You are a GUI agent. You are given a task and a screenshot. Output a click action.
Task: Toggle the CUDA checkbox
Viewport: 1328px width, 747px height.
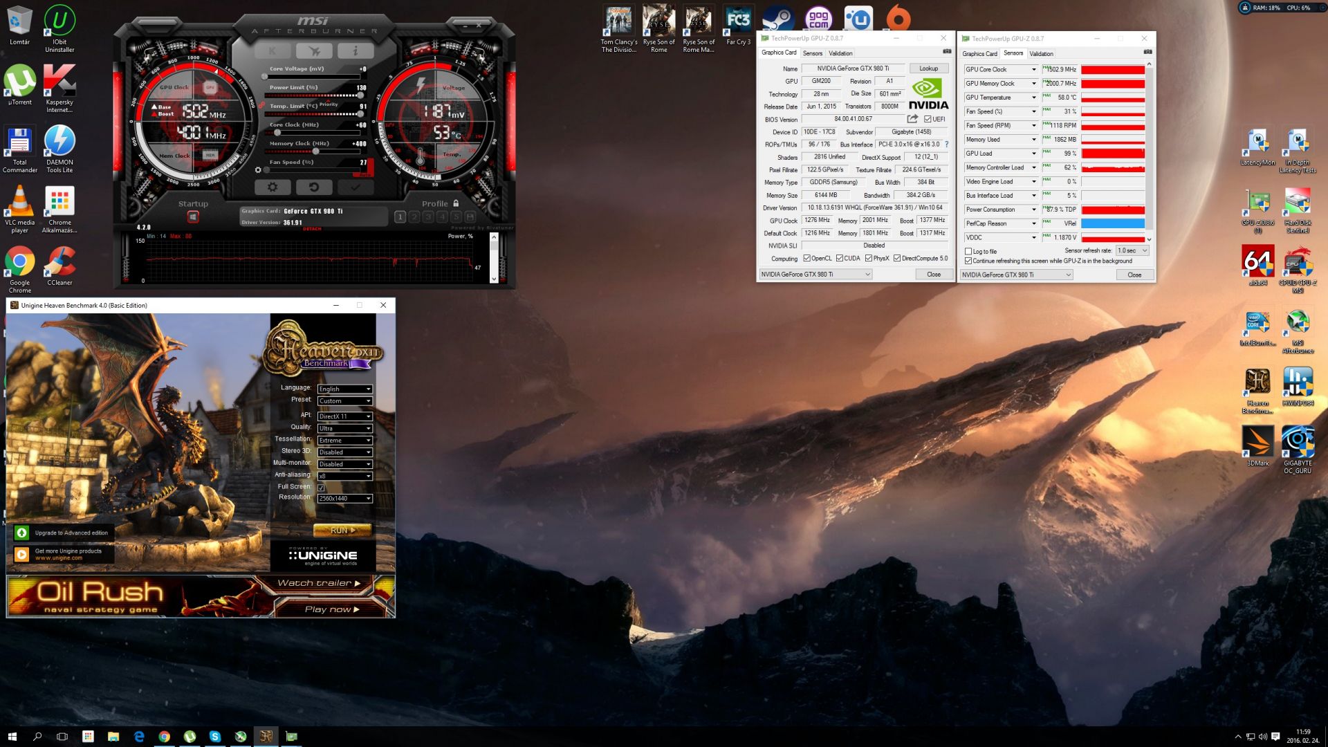pyautogui.click(x=839, y=259)
